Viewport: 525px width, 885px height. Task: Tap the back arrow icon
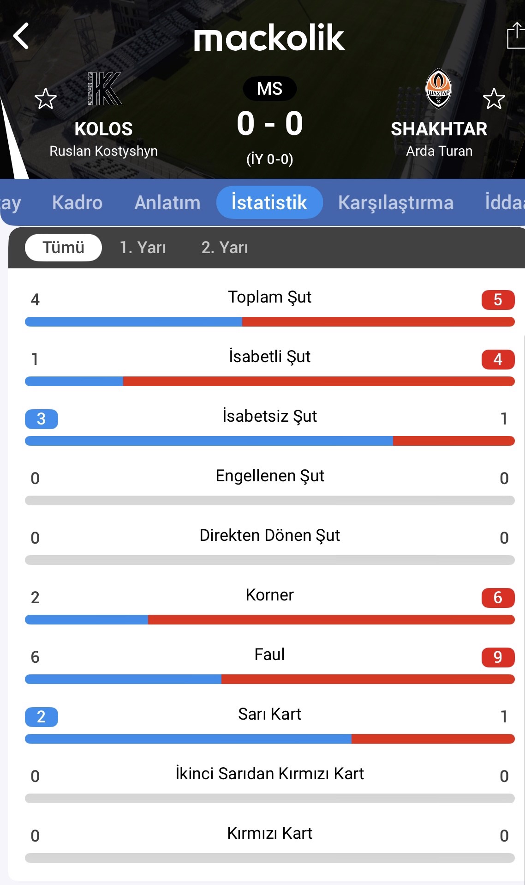coord(21,36)
